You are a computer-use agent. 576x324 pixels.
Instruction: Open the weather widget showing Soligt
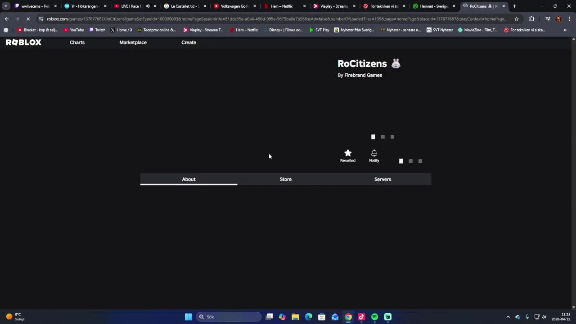[14, 317]
